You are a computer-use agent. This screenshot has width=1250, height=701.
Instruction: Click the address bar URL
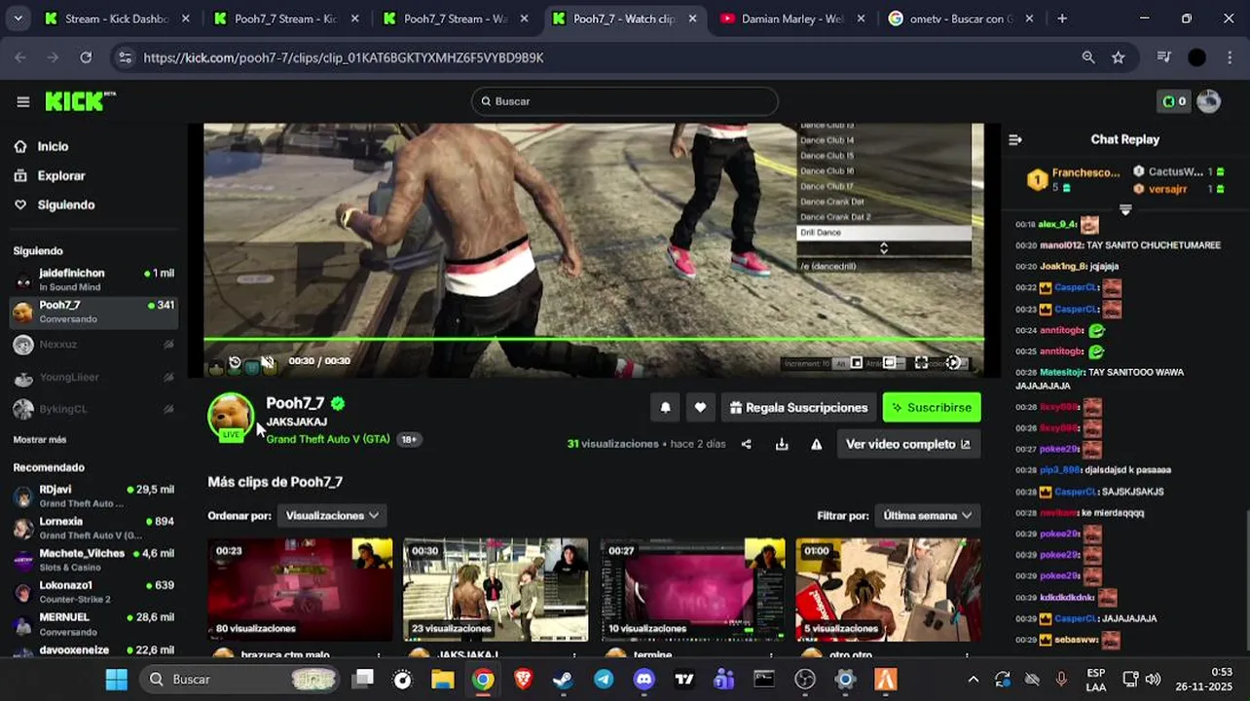pos(344,57)
